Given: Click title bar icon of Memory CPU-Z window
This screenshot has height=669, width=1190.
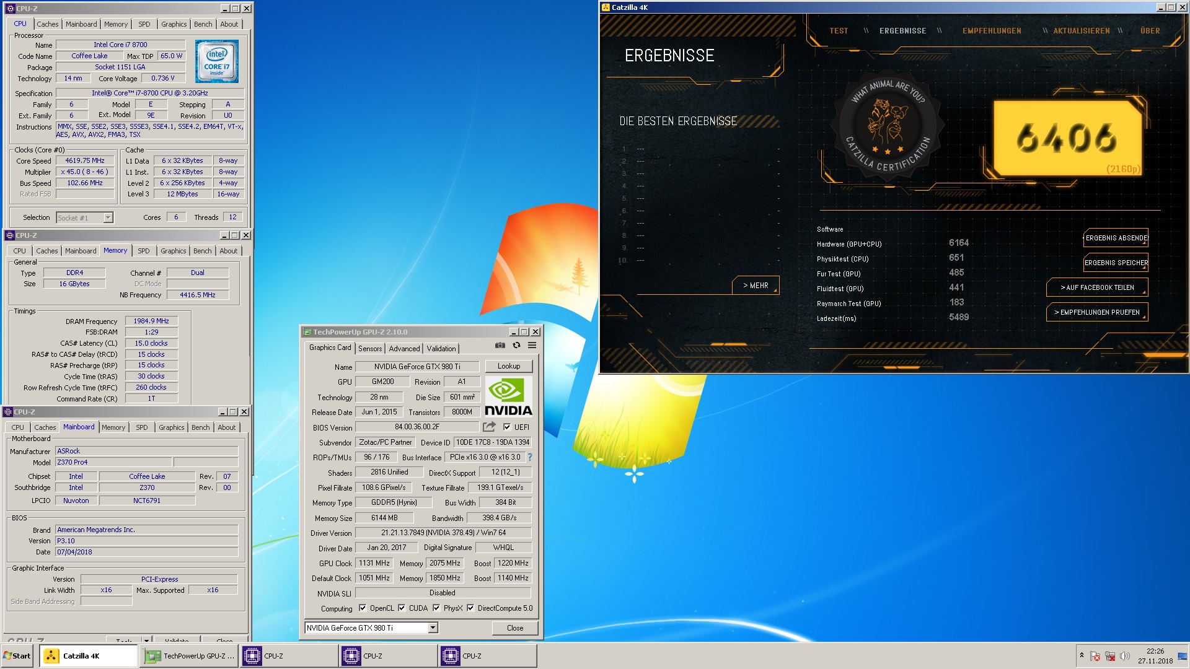Looking at the screenshot, I should (9, 235).
